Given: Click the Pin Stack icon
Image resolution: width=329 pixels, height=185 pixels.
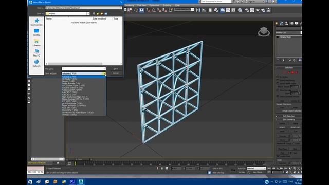Looking at the screenshot, I should pos(278,60).
